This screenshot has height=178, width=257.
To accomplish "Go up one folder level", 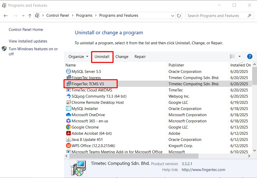I will click(30, 16).
